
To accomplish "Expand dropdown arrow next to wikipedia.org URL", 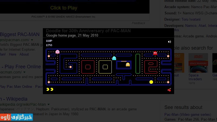I will tap(48, 105).
